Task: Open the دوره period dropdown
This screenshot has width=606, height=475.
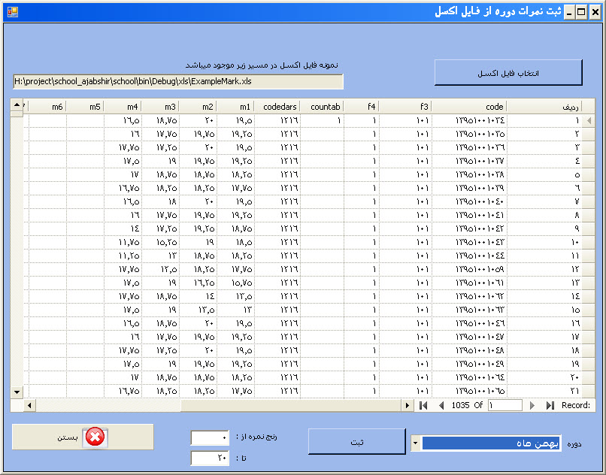Action: tap(414, 443)
